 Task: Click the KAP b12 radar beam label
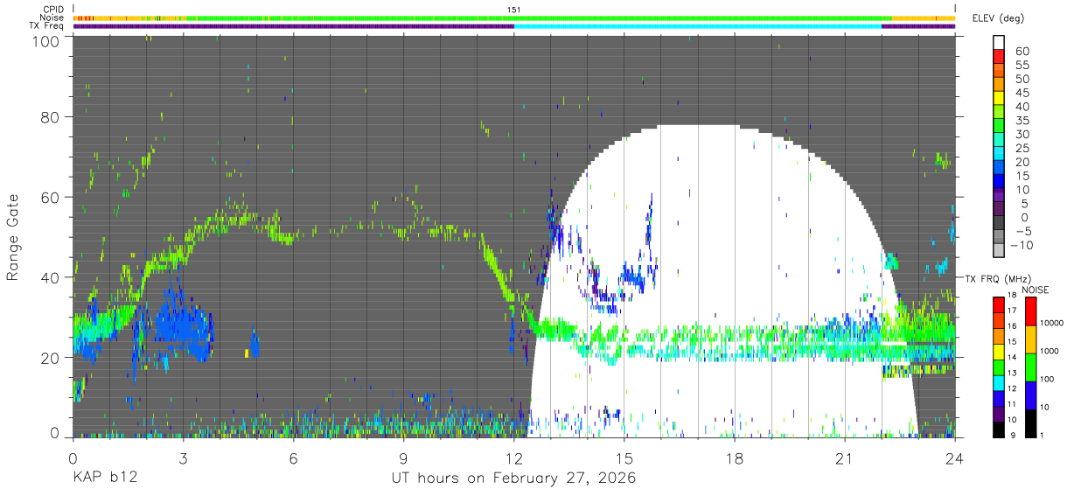pos(105,479)
